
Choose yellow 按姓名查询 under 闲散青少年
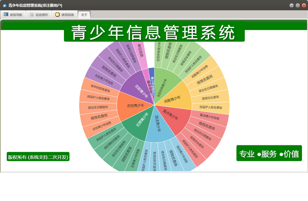coord(205,79)
